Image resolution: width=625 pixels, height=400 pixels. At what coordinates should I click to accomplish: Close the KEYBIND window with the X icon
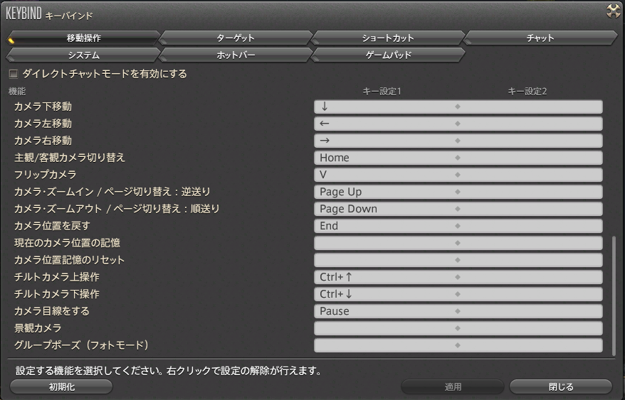(x=614, y=11)
